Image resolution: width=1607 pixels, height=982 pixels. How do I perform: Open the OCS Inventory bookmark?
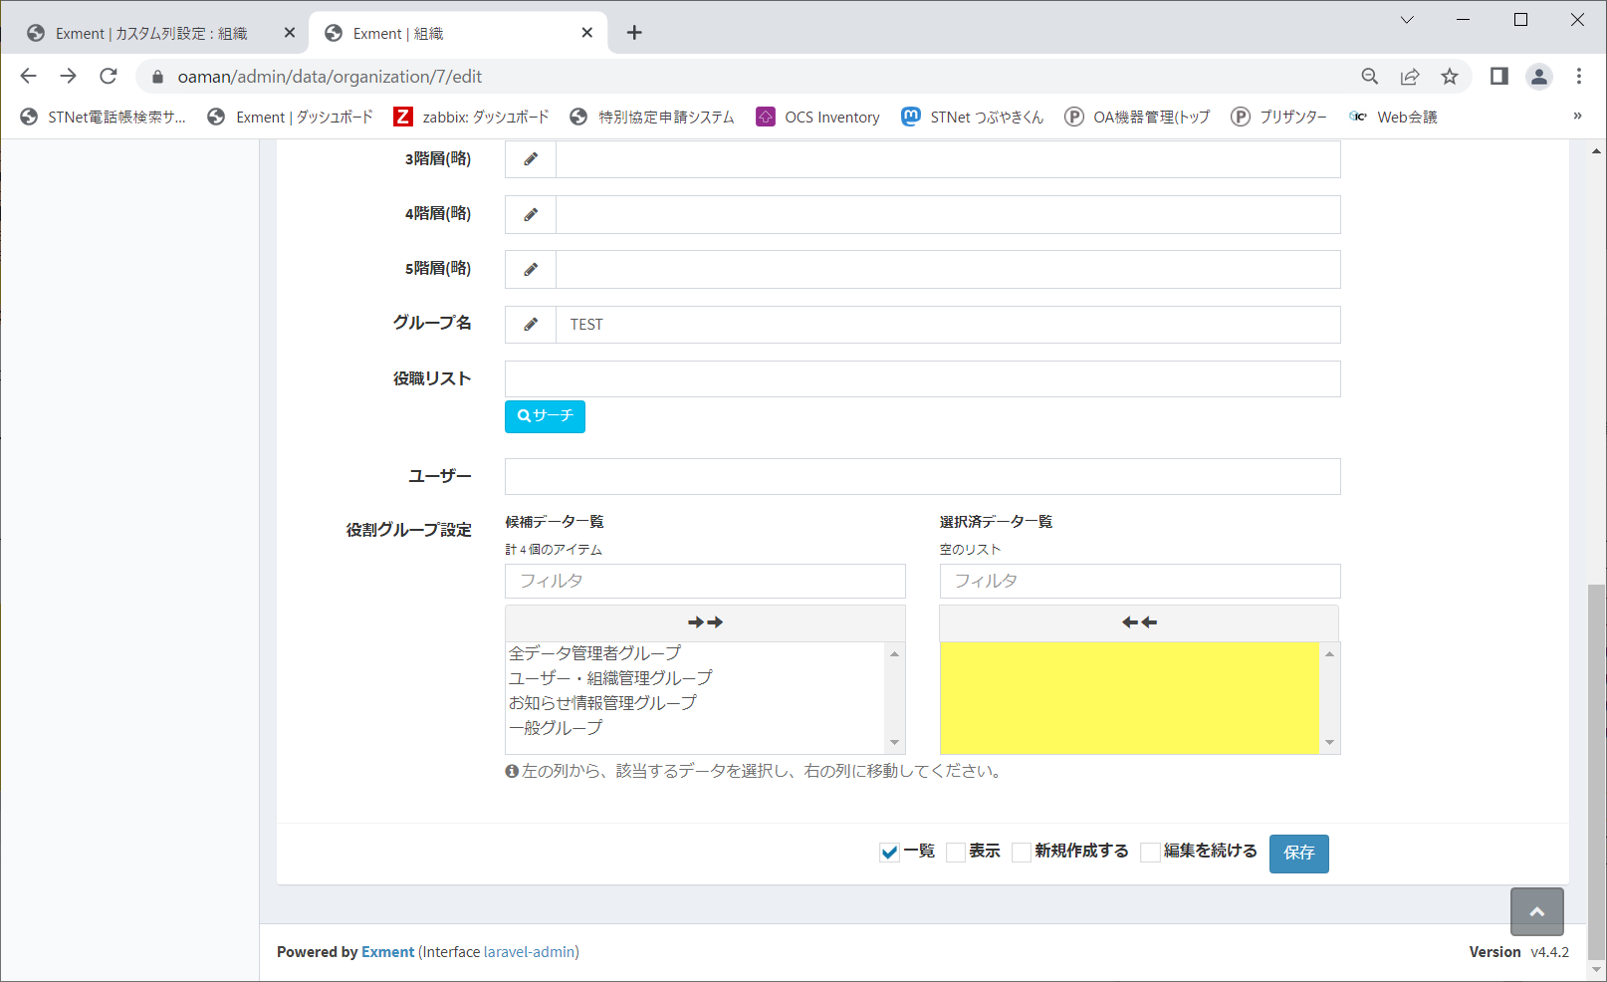pos(818,117)
